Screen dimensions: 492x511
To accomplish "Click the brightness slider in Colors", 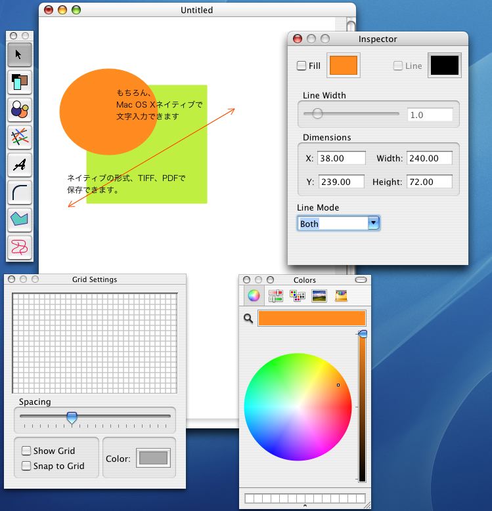I will tap(362, 407).
